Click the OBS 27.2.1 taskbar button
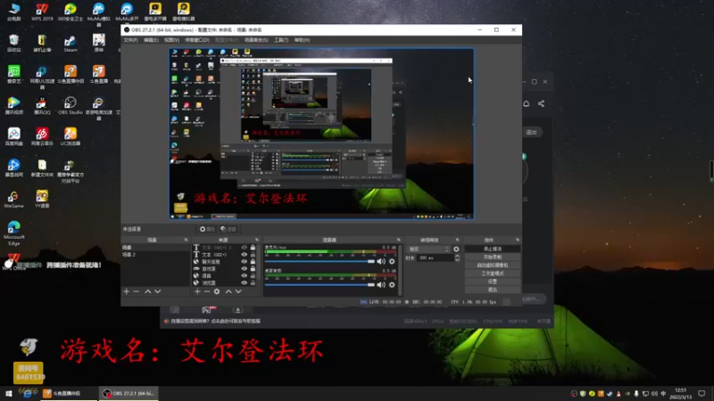 point(129,393)
